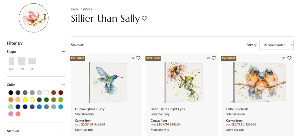
Task: Open Sillier than Sally link under Little Bluebirds
Action: pyautogui.click(x=236, y=114)
